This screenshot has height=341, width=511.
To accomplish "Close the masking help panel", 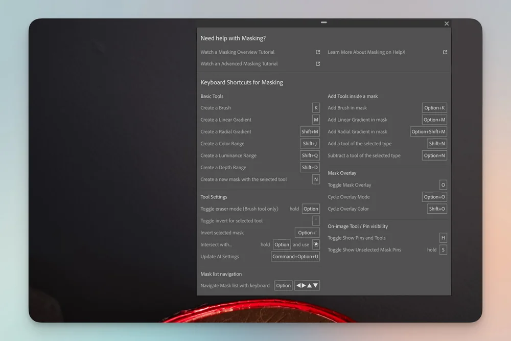I will click(x=447, y=24).
